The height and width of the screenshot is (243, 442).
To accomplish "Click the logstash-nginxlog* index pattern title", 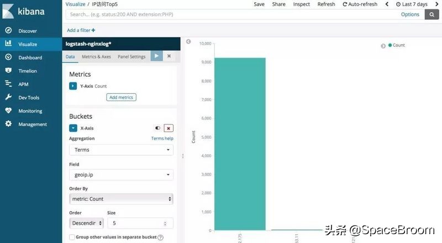I will [88, 44].
